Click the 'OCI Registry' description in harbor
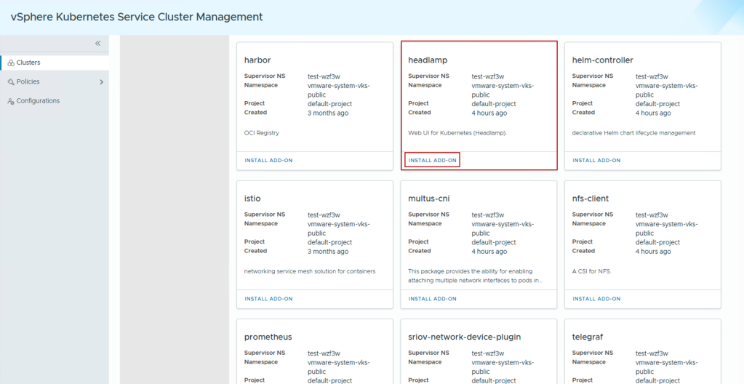 261,133
